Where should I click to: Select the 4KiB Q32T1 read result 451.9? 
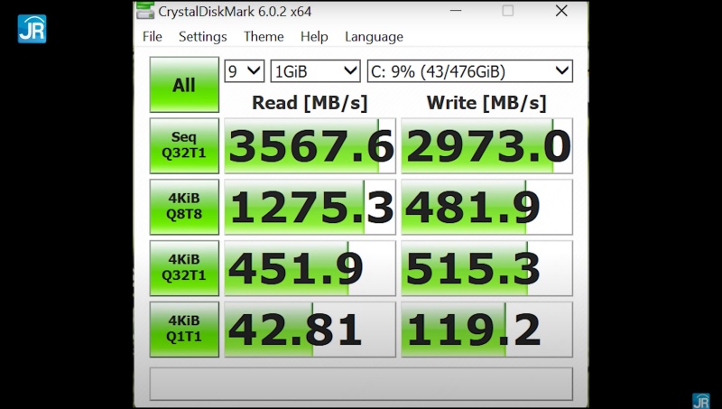coord(310,268)
